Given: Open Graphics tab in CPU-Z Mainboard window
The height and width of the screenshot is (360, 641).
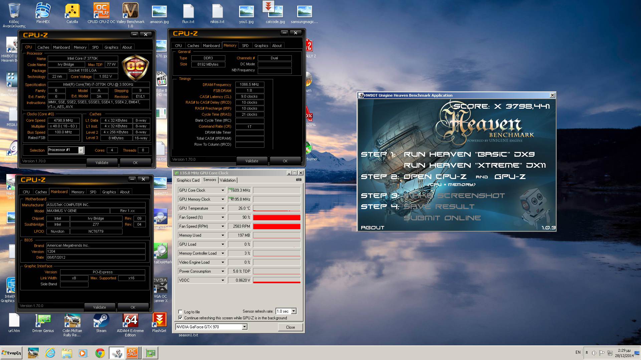Looking at the screenshot, I should click(109, 192).
